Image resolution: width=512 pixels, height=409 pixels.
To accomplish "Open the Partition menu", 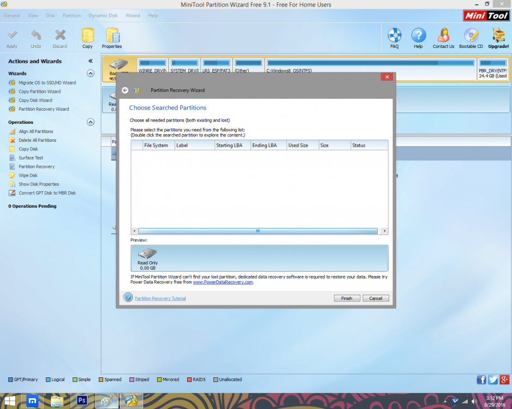I will 72,16.
